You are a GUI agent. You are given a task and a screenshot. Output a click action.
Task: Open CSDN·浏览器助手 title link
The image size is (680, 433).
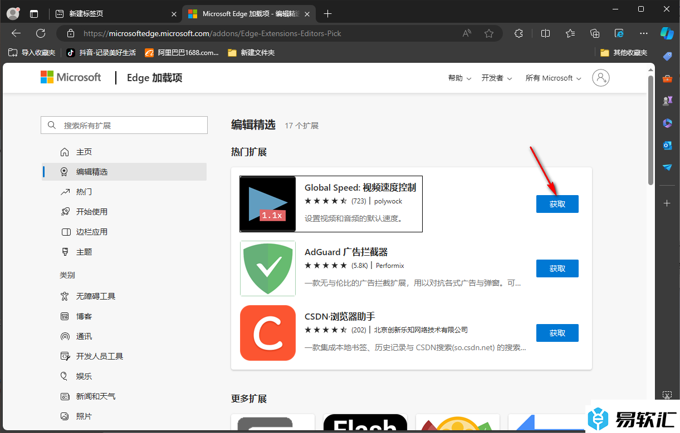coord(340,316)
